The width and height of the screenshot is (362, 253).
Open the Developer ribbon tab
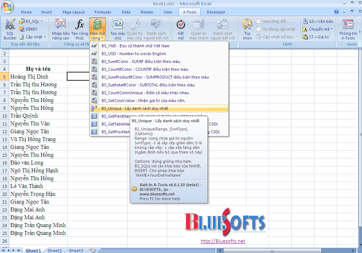point(216,12)
